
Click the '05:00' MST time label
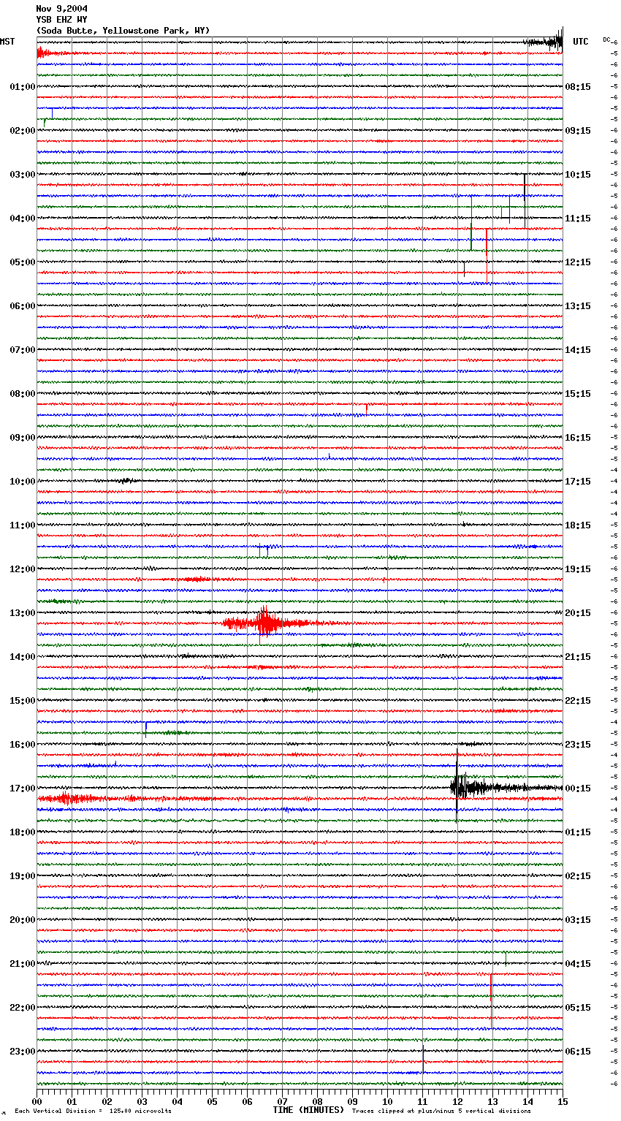tap(23, 262)
